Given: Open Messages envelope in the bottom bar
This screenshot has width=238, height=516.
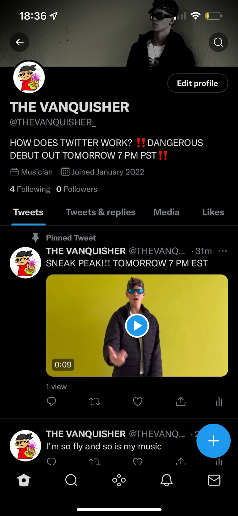Looking at the screenshot, I should (x=214, y=480).
